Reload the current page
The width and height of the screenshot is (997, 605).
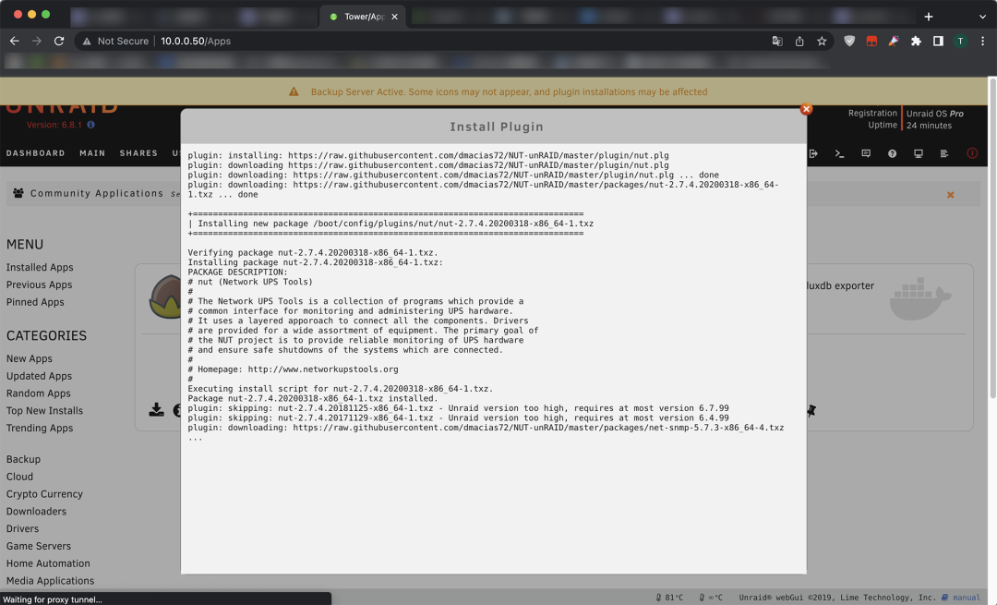[59, 41]
